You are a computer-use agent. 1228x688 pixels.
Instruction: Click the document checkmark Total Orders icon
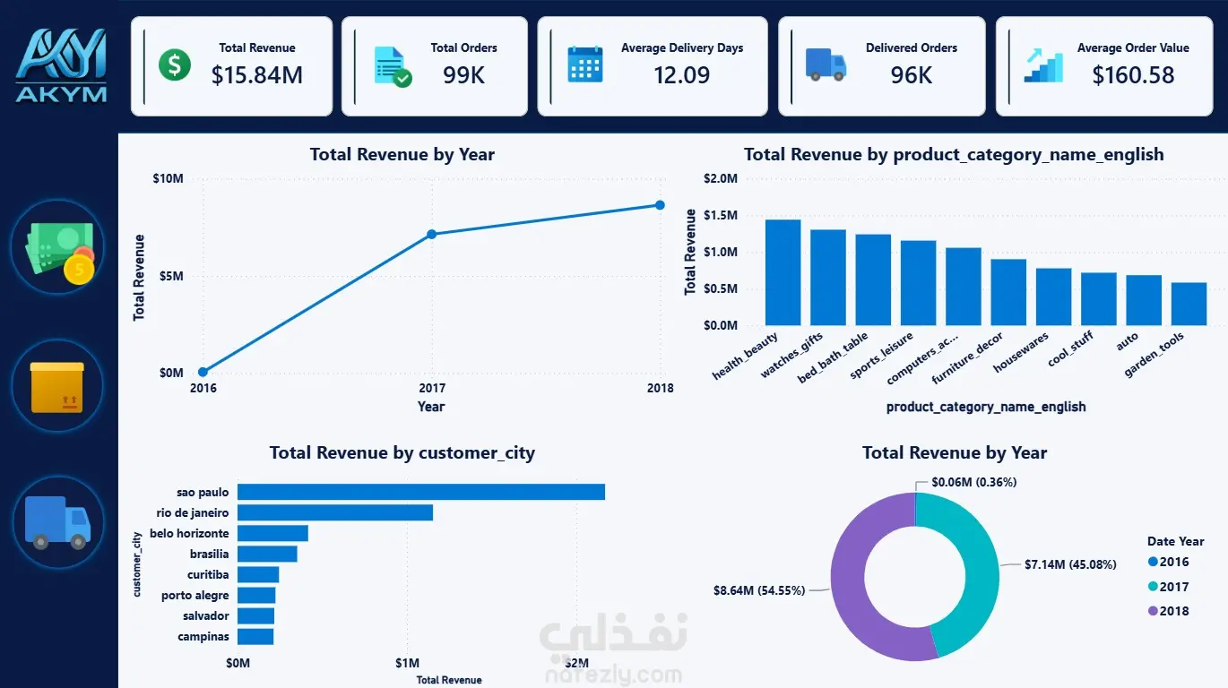point(392,66)
